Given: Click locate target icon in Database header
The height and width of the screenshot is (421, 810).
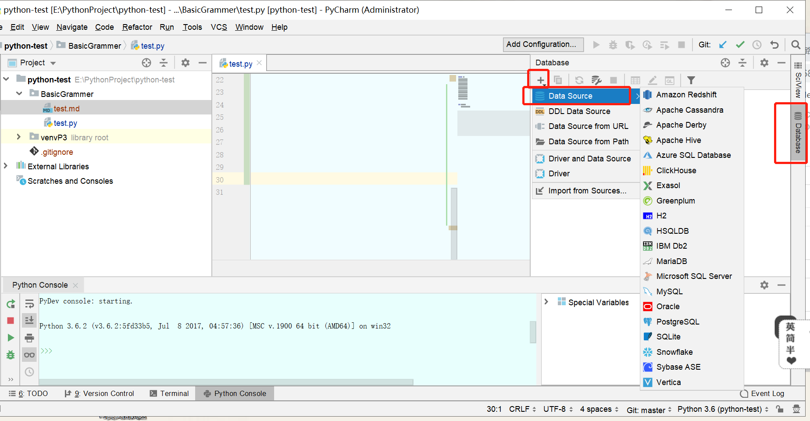Looking at the screenshot, I should (725, 63).
